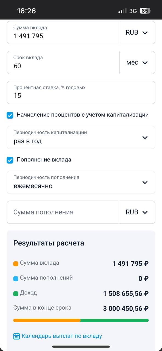Image resolution: width=162 pixels, height=351 pixels.
Task: Click the Процентная ставка input field
Action: tap(81, 92)
